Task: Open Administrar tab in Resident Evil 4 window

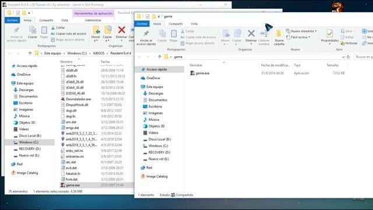Action: (x=93, y=20)
